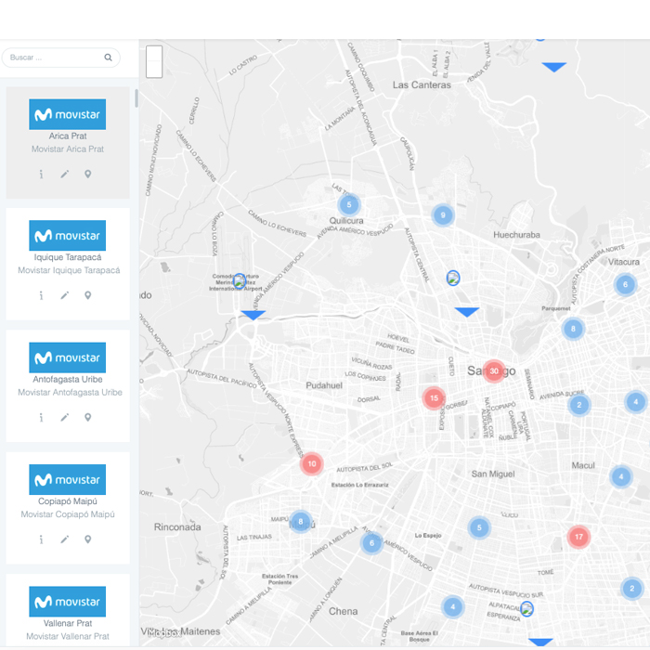Image resolution: width=650 pixels, height=650 pixels.
Task: Focus the Buscar search field
Action: click(61, 58)
